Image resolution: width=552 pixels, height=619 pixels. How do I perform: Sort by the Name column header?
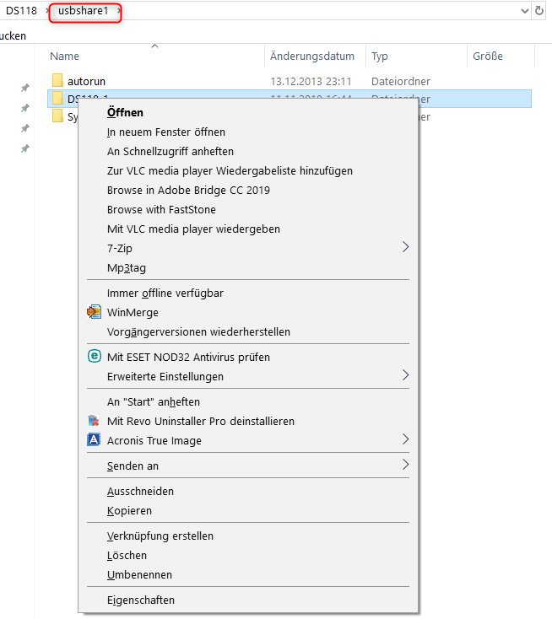64,56
